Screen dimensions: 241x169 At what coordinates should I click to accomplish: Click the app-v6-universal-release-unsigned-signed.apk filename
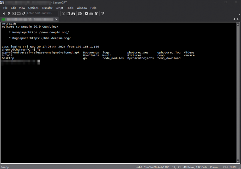pos(40,52)
